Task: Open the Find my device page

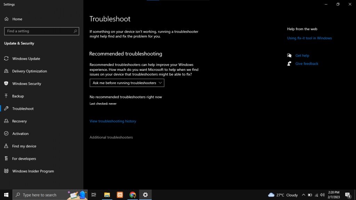Action: (24, 146)
